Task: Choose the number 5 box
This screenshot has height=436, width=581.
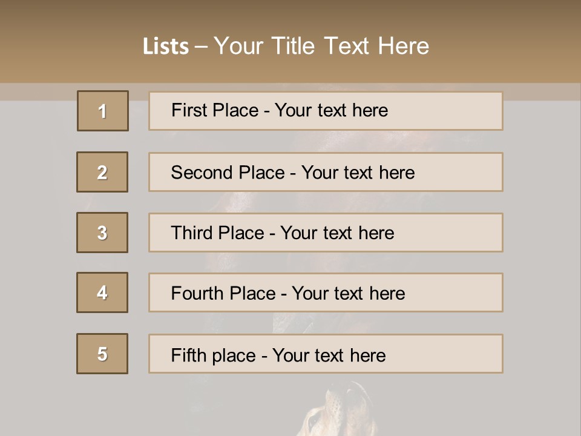Action: [x=102, y=353]
